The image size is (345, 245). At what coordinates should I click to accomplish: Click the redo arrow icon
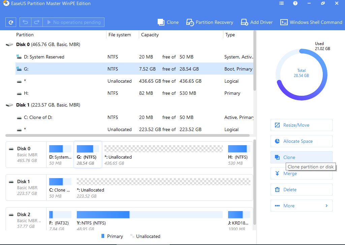click(36, 23)
